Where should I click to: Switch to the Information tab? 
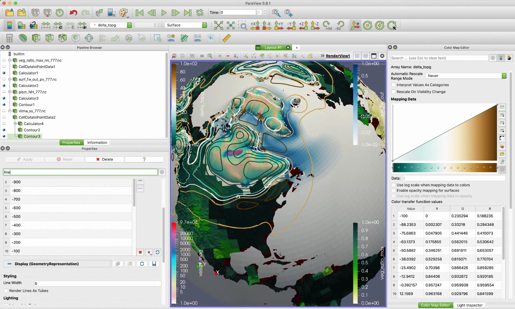pos(97,143)
